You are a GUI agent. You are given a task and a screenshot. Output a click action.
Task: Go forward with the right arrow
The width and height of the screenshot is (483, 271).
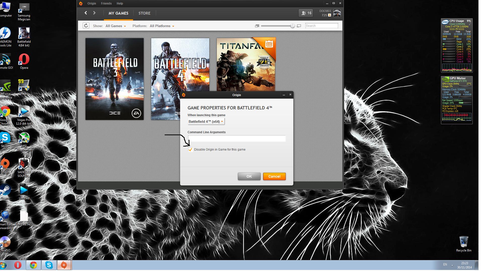tap(94, 13)
